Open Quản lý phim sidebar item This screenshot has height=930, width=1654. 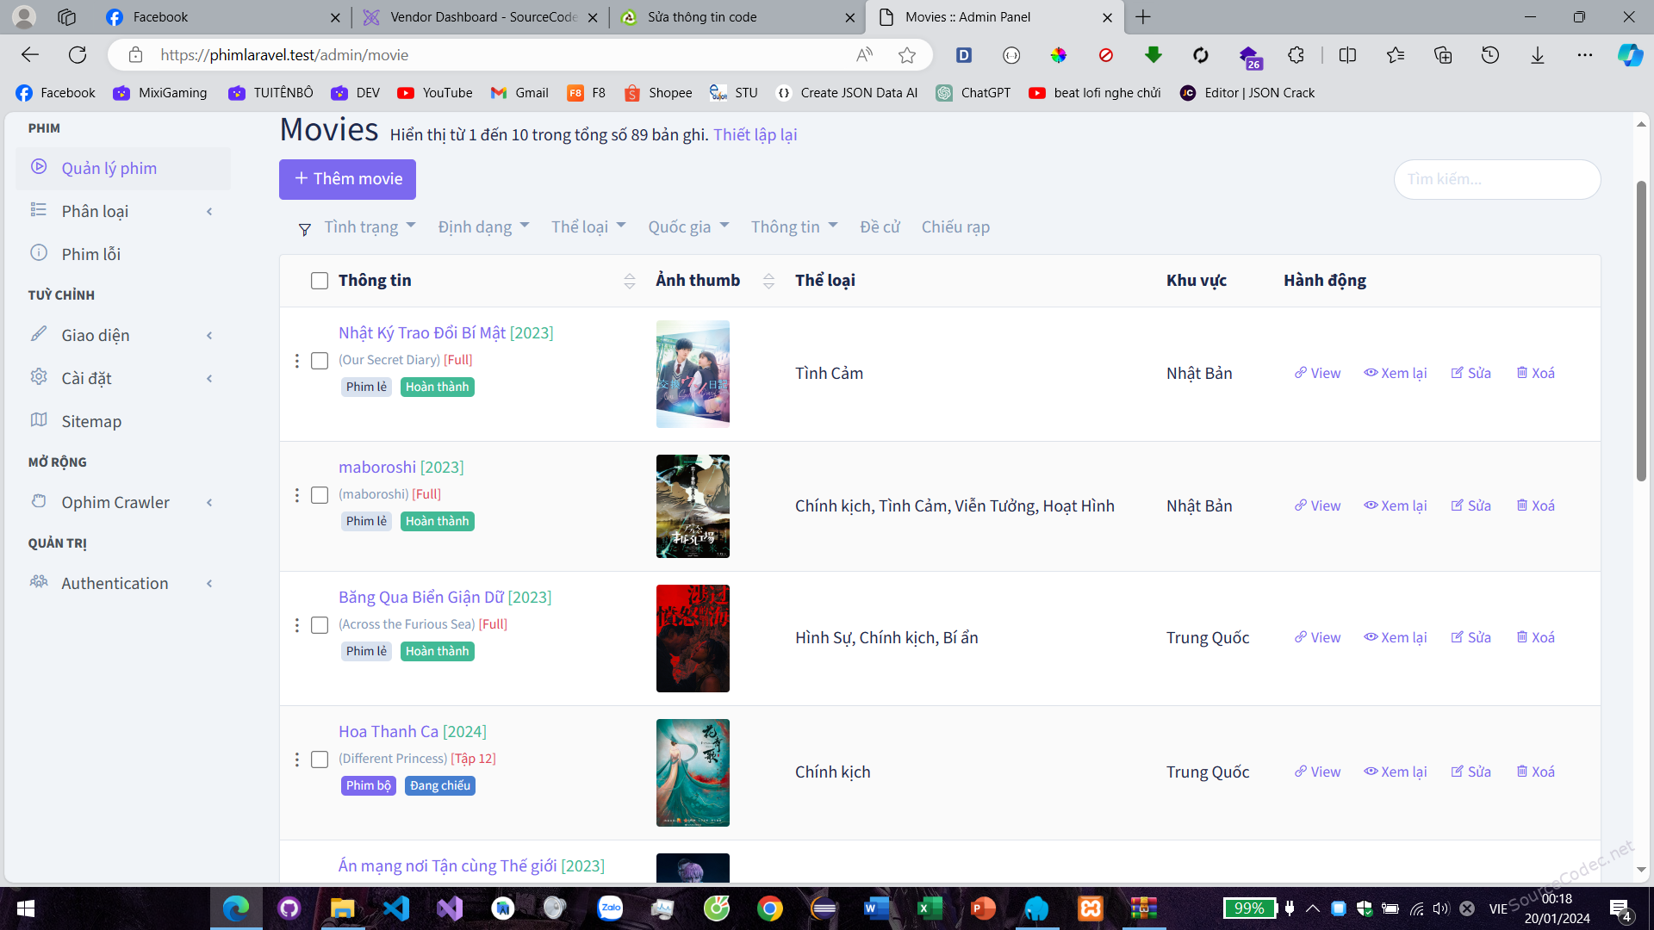[123, 169]
